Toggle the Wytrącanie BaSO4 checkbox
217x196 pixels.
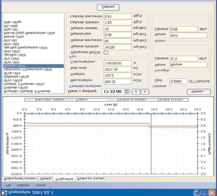[106, 53]
